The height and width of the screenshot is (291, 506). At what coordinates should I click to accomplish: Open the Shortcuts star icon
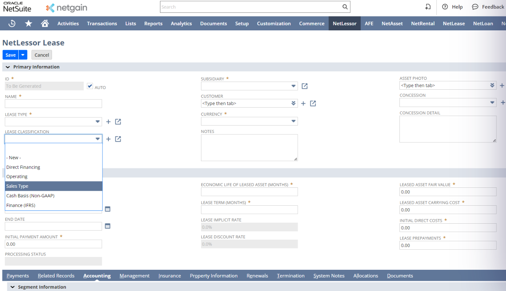point(29,23)
